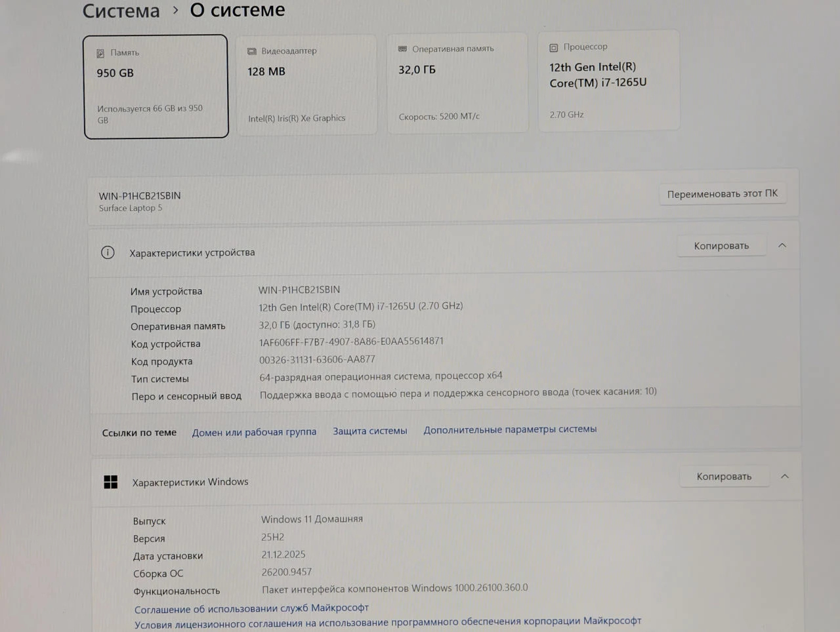Screen dimensions: 840x632
Task: Click the О системе page title
Action: tap(238, 10)
